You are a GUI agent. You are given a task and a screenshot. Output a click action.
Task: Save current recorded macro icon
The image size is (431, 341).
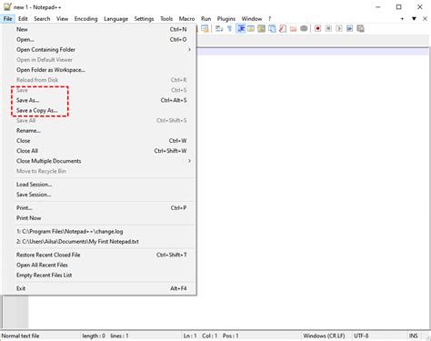point(360,29)
